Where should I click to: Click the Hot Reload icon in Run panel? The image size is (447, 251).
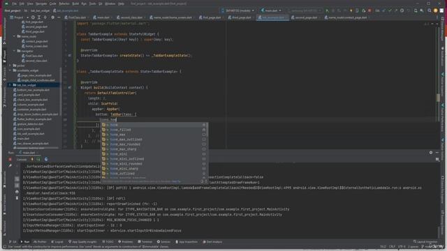[32, 160]
